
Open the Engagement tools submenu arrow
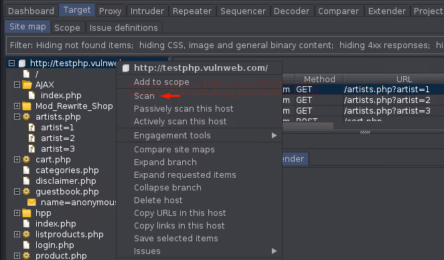(274, 136)
